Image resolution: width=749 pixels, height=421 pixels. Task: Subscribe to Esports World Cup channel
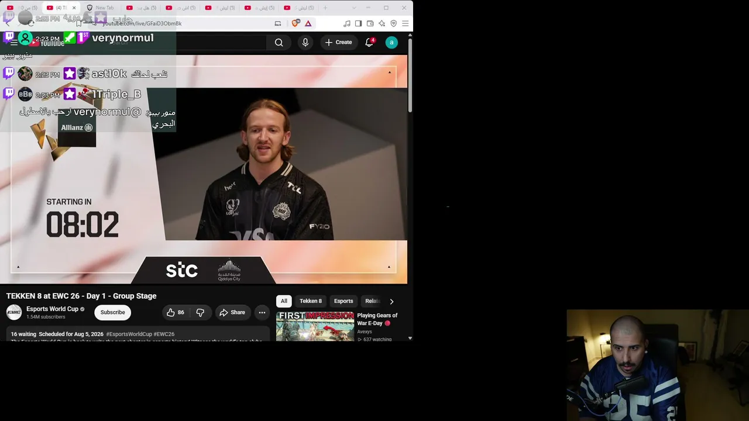(112, 312)
